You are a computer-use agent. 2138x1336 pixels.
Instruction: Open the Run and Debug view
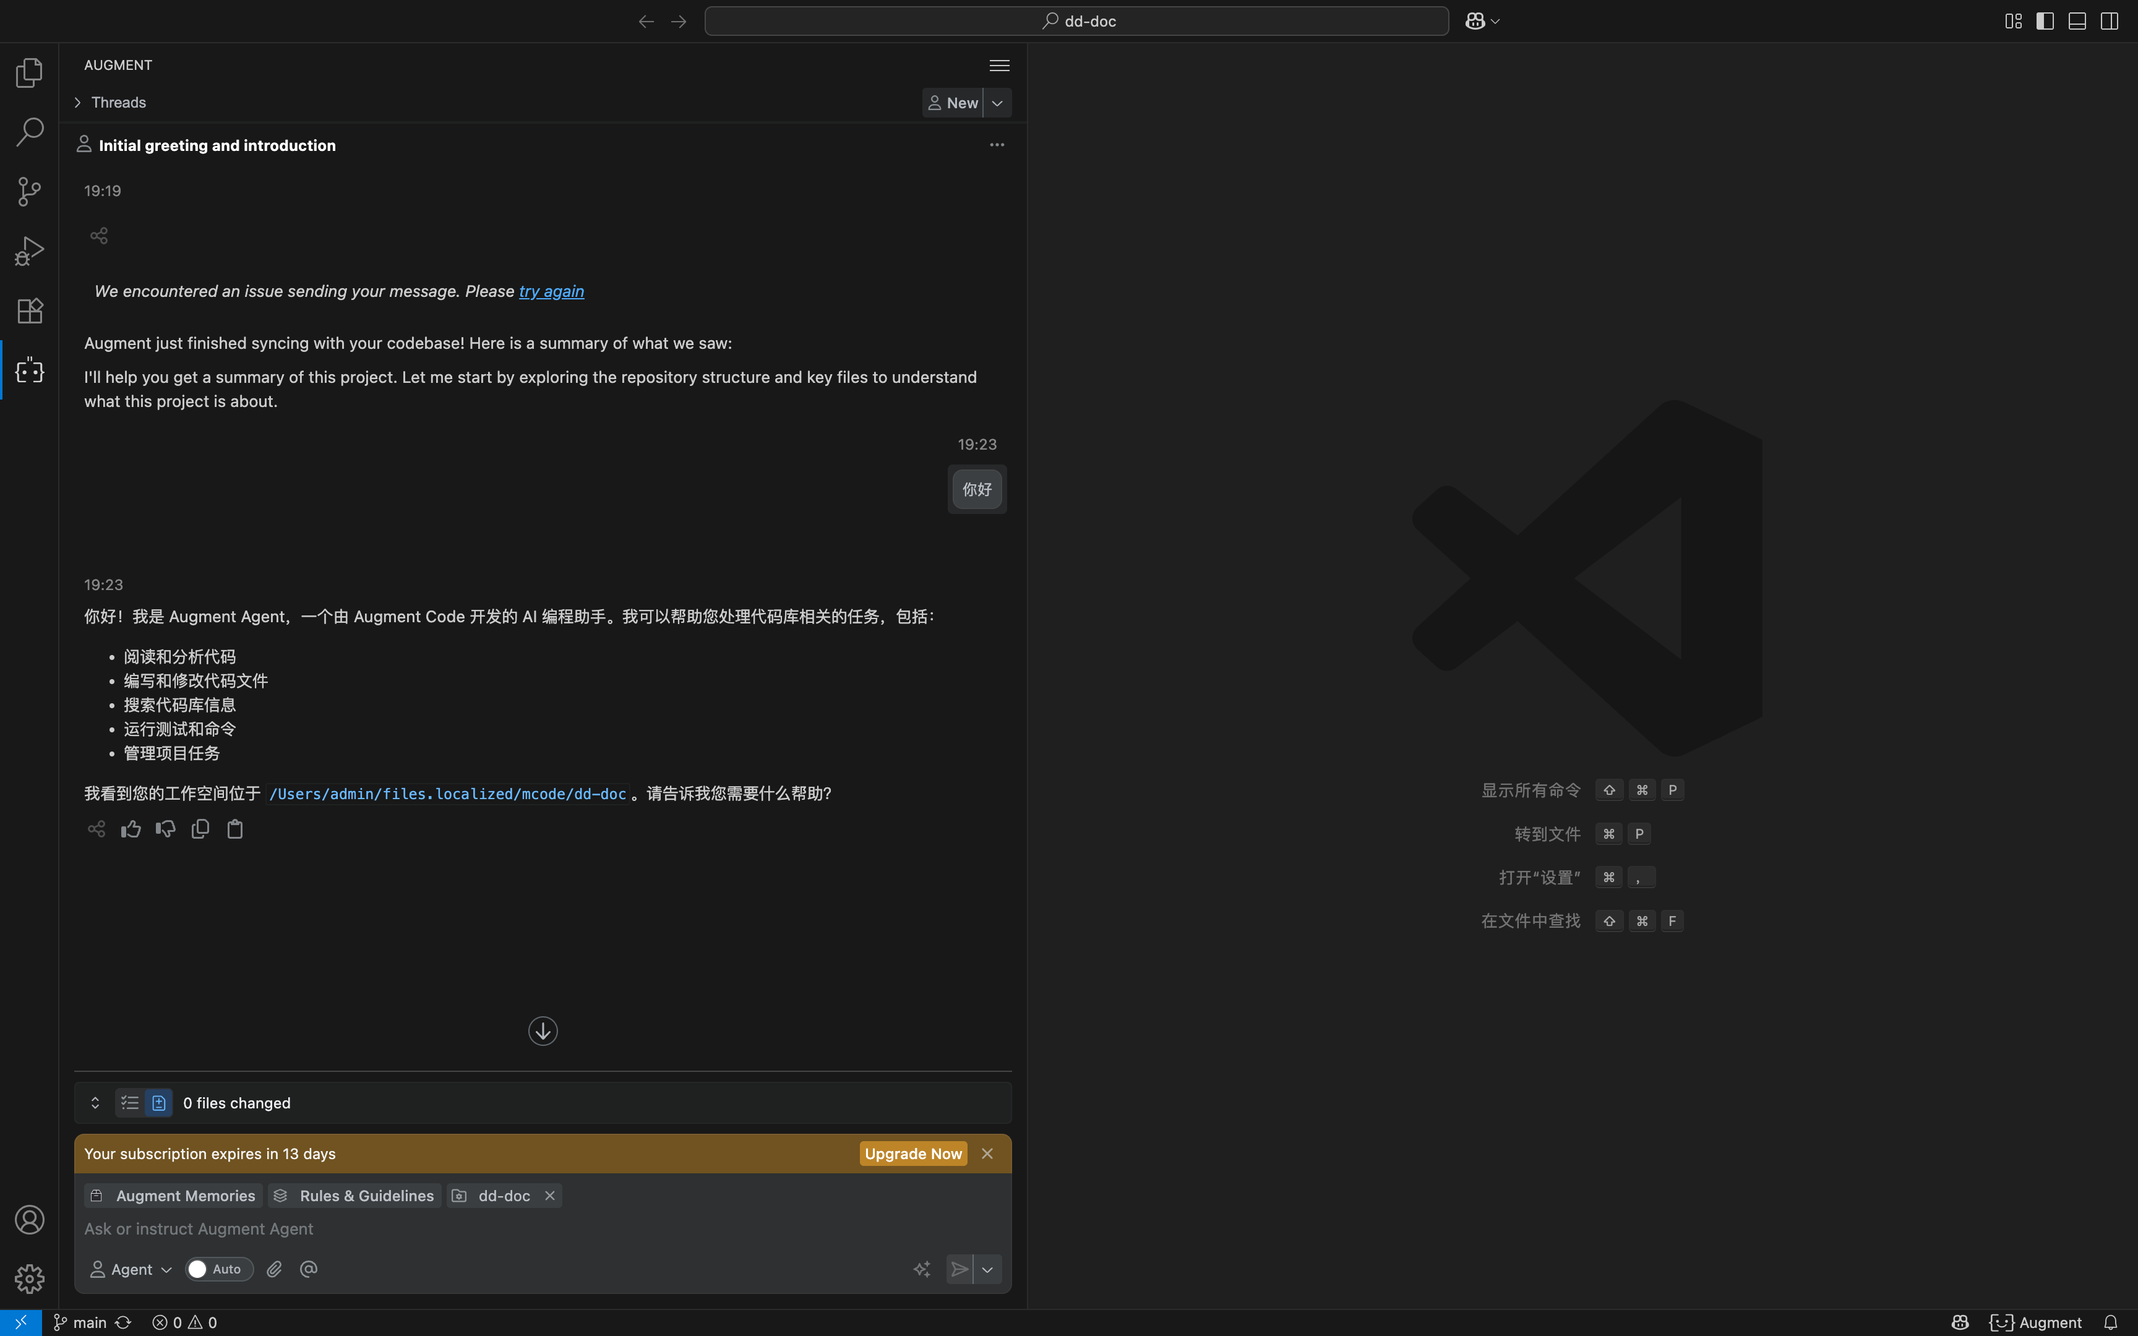tap(29, 250)
